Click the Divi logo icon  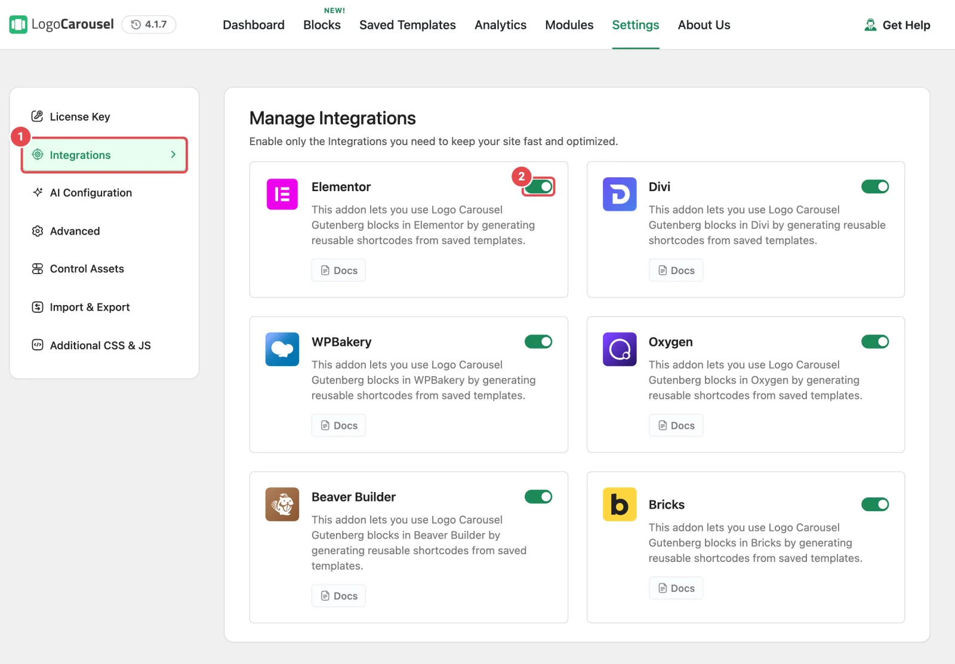click(620, 194)
